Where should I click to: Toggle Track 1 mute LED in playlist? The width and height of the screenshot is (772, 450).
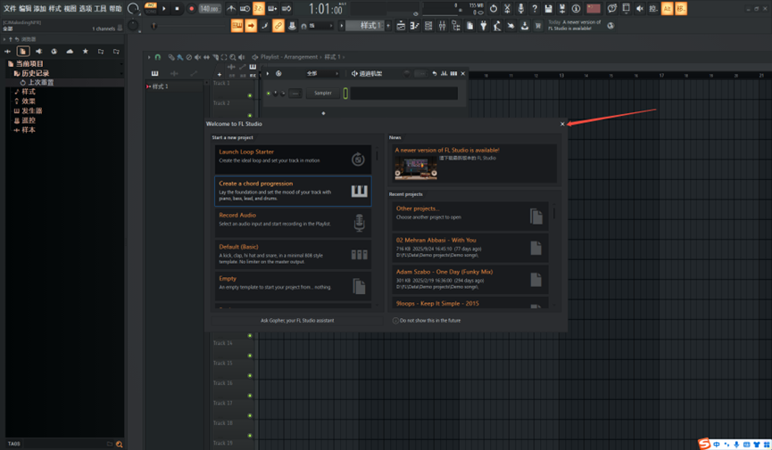[x=250, y=94]
